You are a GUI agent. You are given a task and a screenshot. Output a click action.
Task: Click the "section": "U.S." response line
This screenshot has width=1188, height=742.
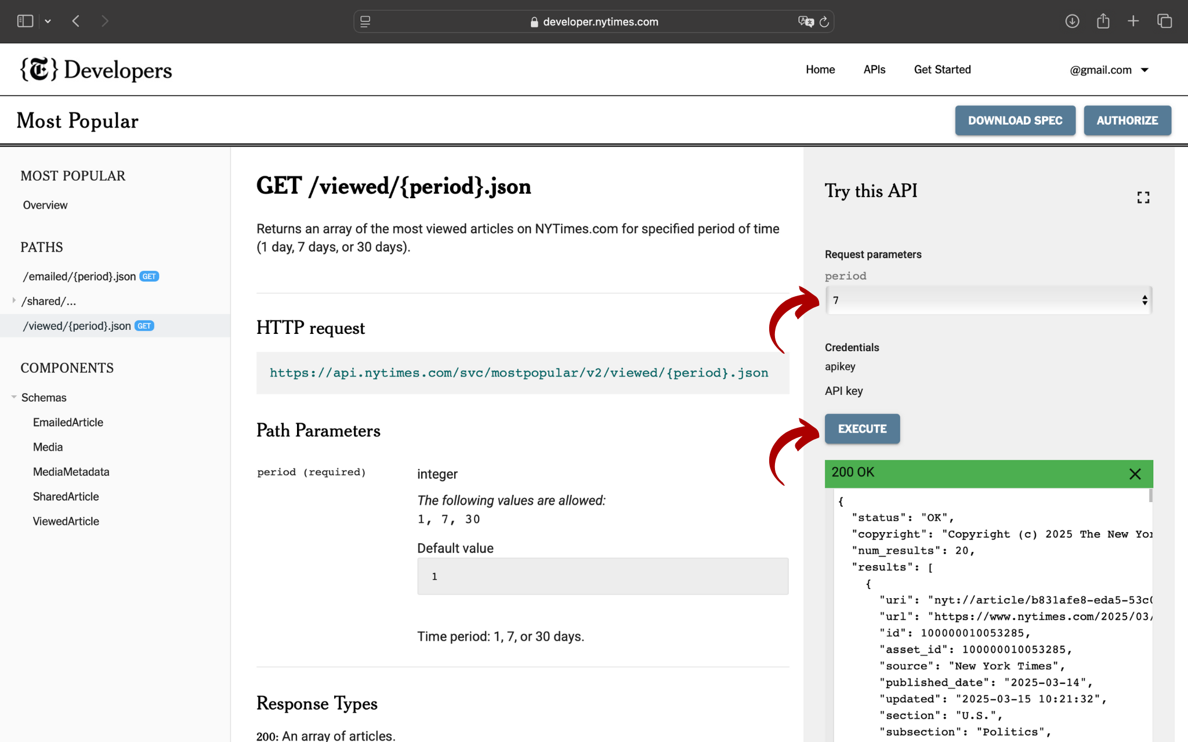(941, 716)
